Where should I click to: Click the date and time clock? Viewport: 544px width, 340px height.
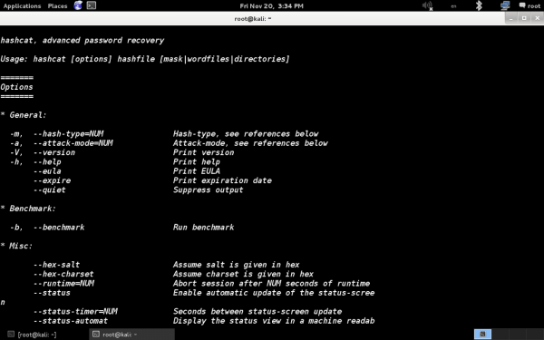(272, 6)
